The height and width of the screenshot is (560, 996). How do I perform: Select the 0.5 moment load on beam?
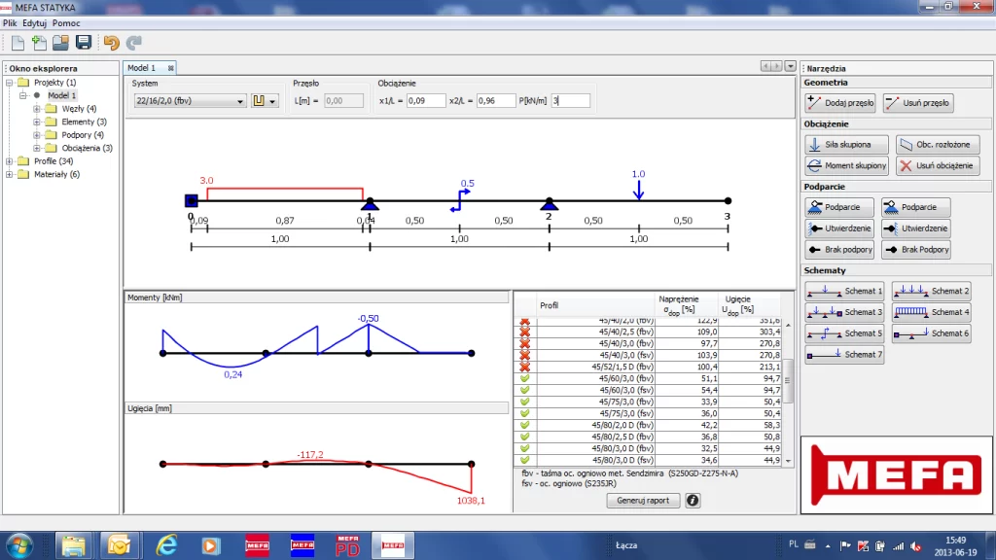[x=460, y=199]
